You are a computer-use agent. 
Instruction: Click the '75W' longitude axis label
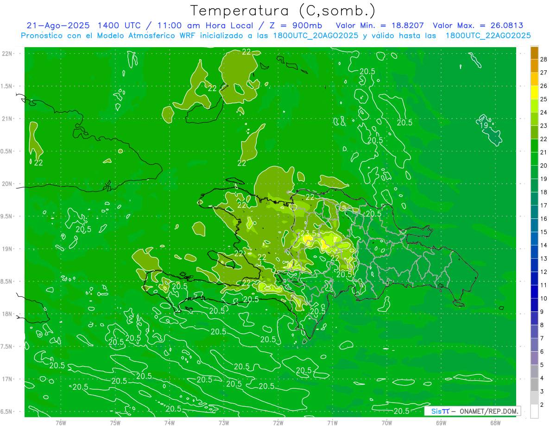click(x=115, y=423)
